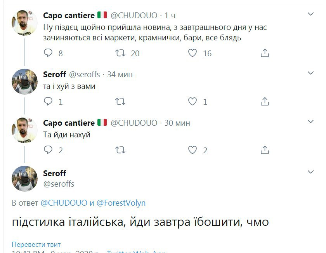Open Seroff's avatar on the main tweet

[x=25, y=179]
